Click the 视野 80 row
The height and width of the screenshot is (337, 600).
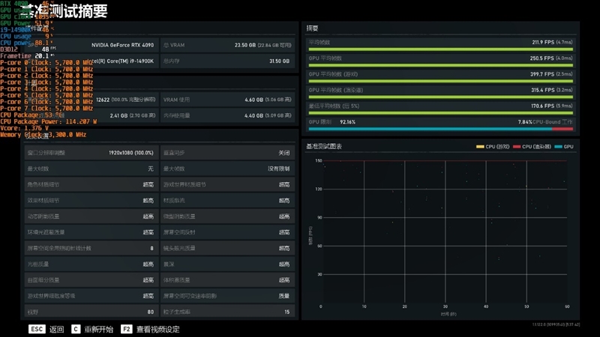[x=91, y=312]
